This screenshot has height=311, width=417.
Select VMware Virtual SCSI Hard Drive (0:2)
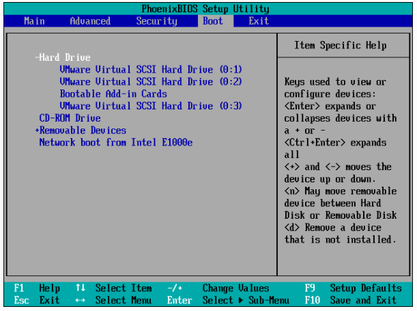[x=151, y=82]
